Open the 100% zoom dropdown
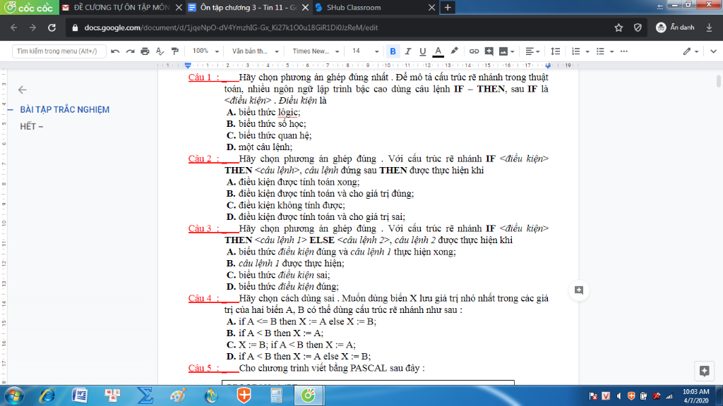The width and height of the screenshot is (723, 406). (x=205, y=51)
